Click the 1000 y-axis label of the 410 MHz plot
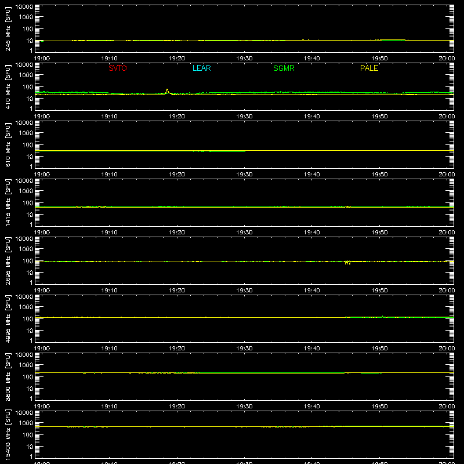 (x=26, y=75)
